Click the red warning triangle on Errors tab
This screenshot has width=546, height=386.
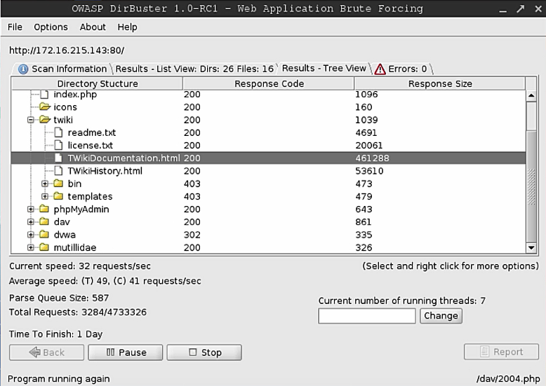tap(380, 69)
